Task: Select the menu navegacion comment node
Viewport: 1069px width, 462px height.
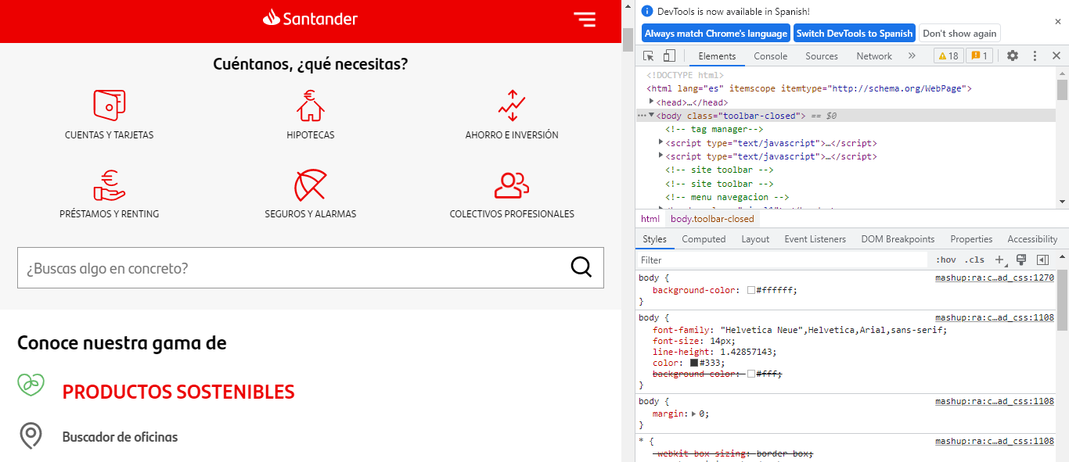Action: [727, 197]
